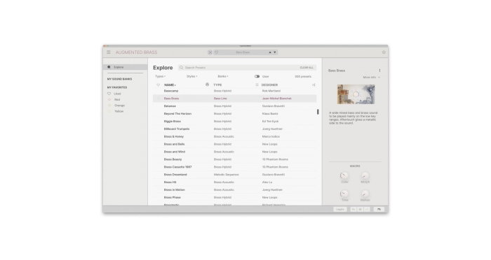Like current preset with top-bar heart

click(x=216, y=52)
